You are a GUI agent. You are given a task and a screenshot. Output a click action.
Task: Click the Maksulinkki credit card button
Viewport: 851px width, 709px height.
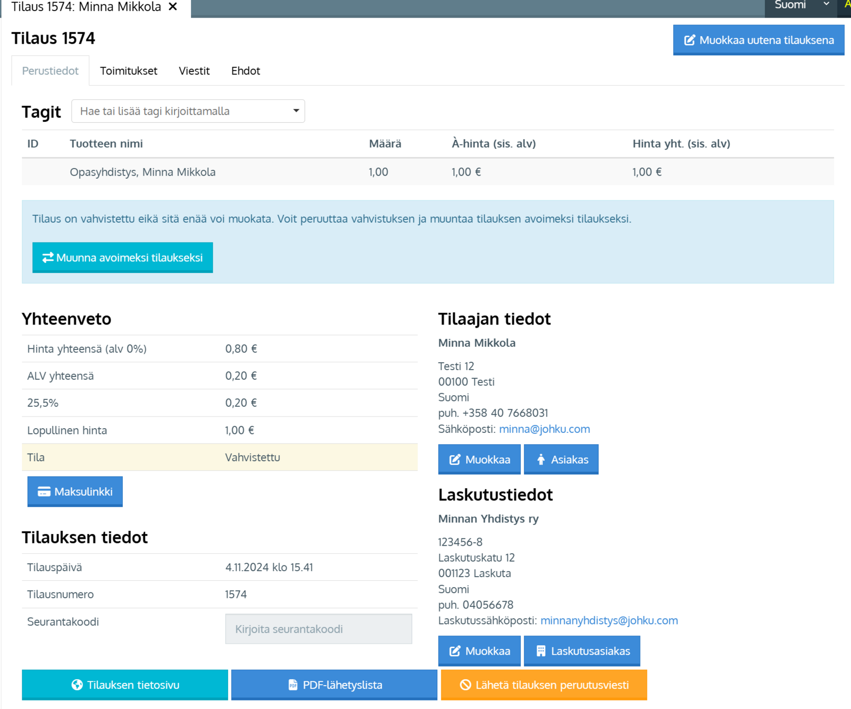coord(75,491)
